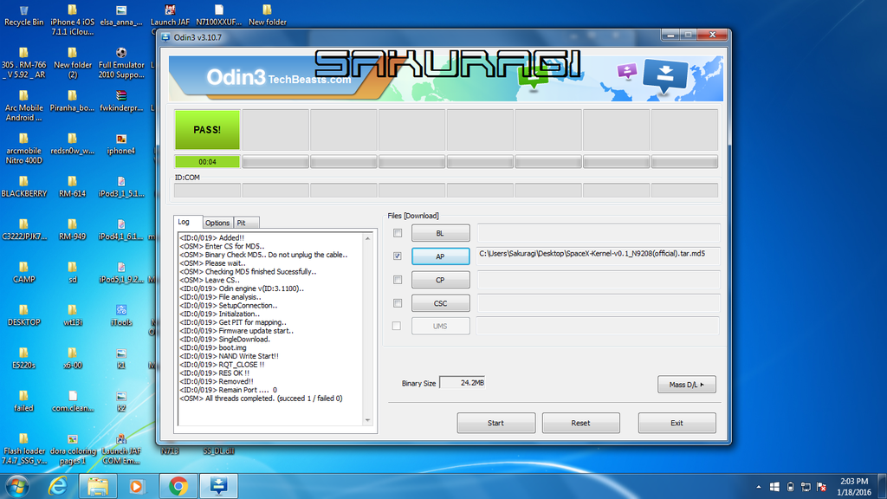This screenshot has height=499, width=887.
Task: Enable the BL file checkbox
Action: pos(397,232)
